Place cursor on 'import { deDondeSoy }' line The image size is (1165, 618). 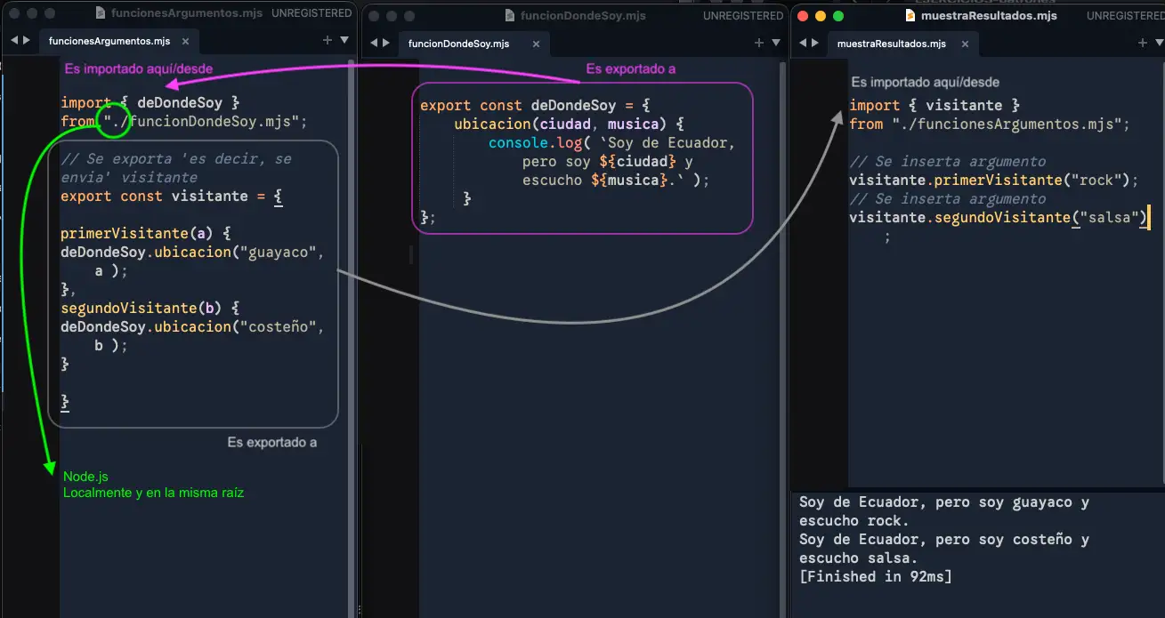pos(150,103)
